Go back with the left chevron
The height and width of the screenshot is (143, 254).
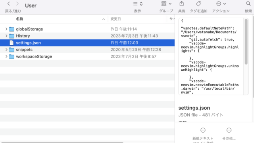[9, 4]
